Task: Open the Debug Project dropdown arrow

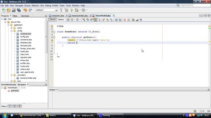Action: (x=80, y=10)
